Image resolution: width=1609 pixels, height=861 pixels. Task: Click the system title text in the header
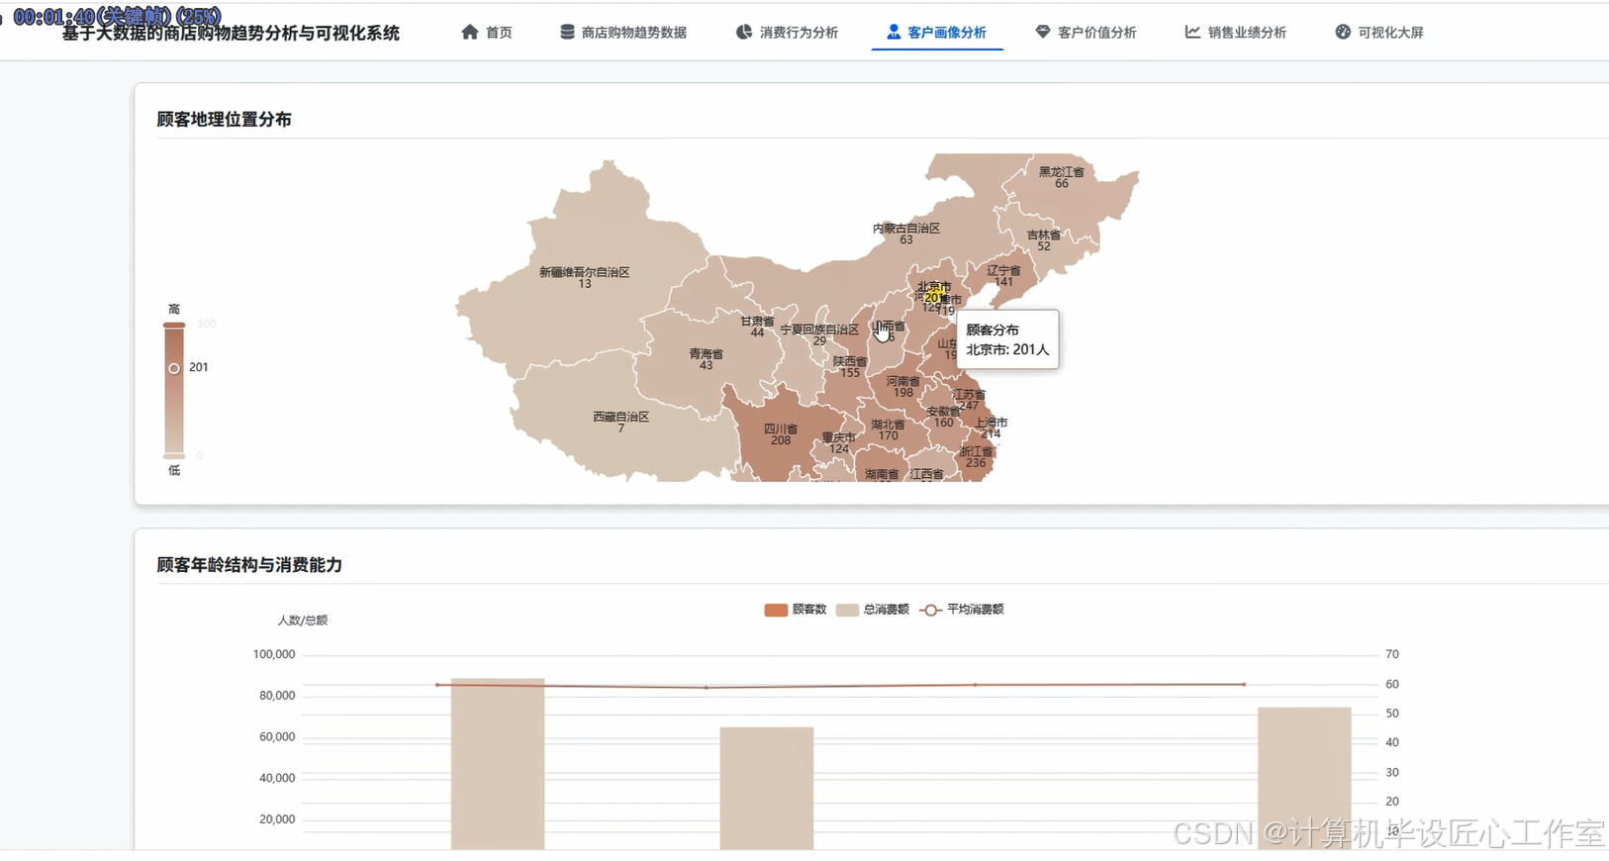coord(231,33)
